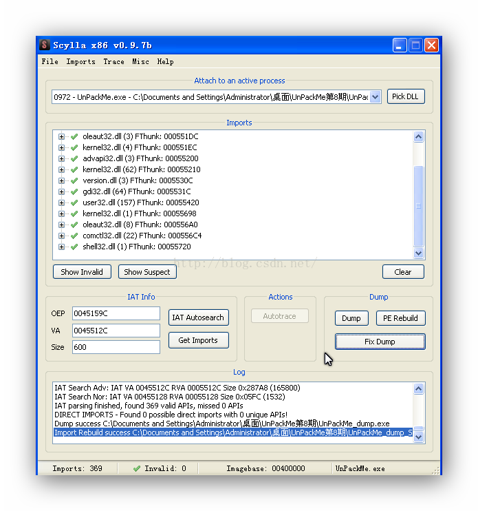478x511 pixels.
Task: Expand gdi32.dll (64) tree node
Action: coord(61,191)
